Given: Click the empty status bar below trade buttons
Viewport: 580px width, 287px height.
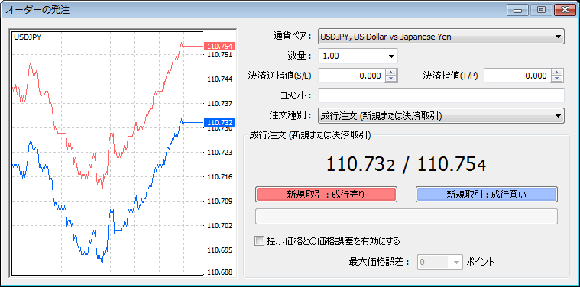Looking at the screenshot, I should [x=406, y=217].
